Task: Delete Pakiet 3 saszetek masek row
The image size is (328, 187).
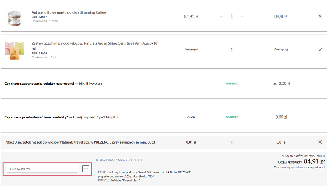Action: click(320, 142)
